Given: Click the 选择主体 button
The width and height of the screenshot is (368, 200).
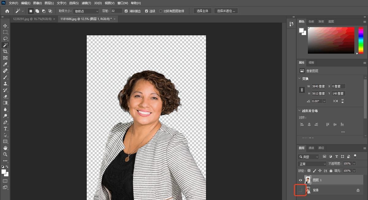Looking at the screenshot, I should [202, 11].
